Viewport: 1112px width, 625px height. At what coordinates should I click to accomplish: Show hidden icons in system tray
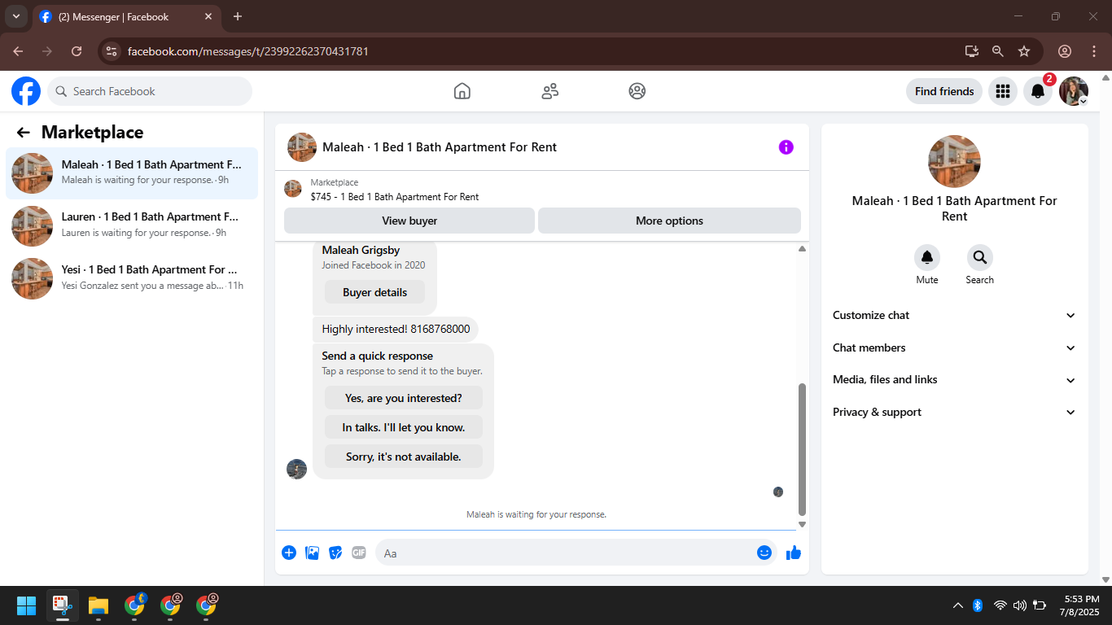pyautogui.click(x=958, y=605)
